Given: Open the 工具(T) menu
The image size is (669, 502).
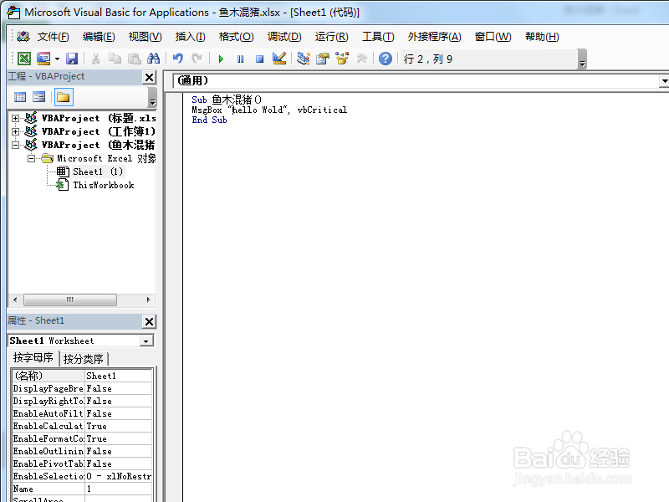Looking at the screenshot, I should (x=378, y=37).
